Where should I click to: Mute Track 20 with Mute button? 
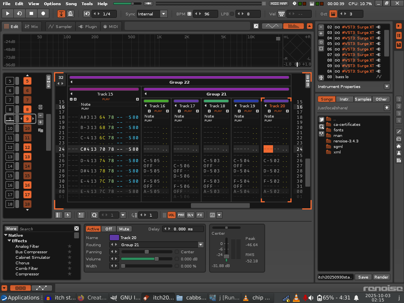[x=124, y=229]
